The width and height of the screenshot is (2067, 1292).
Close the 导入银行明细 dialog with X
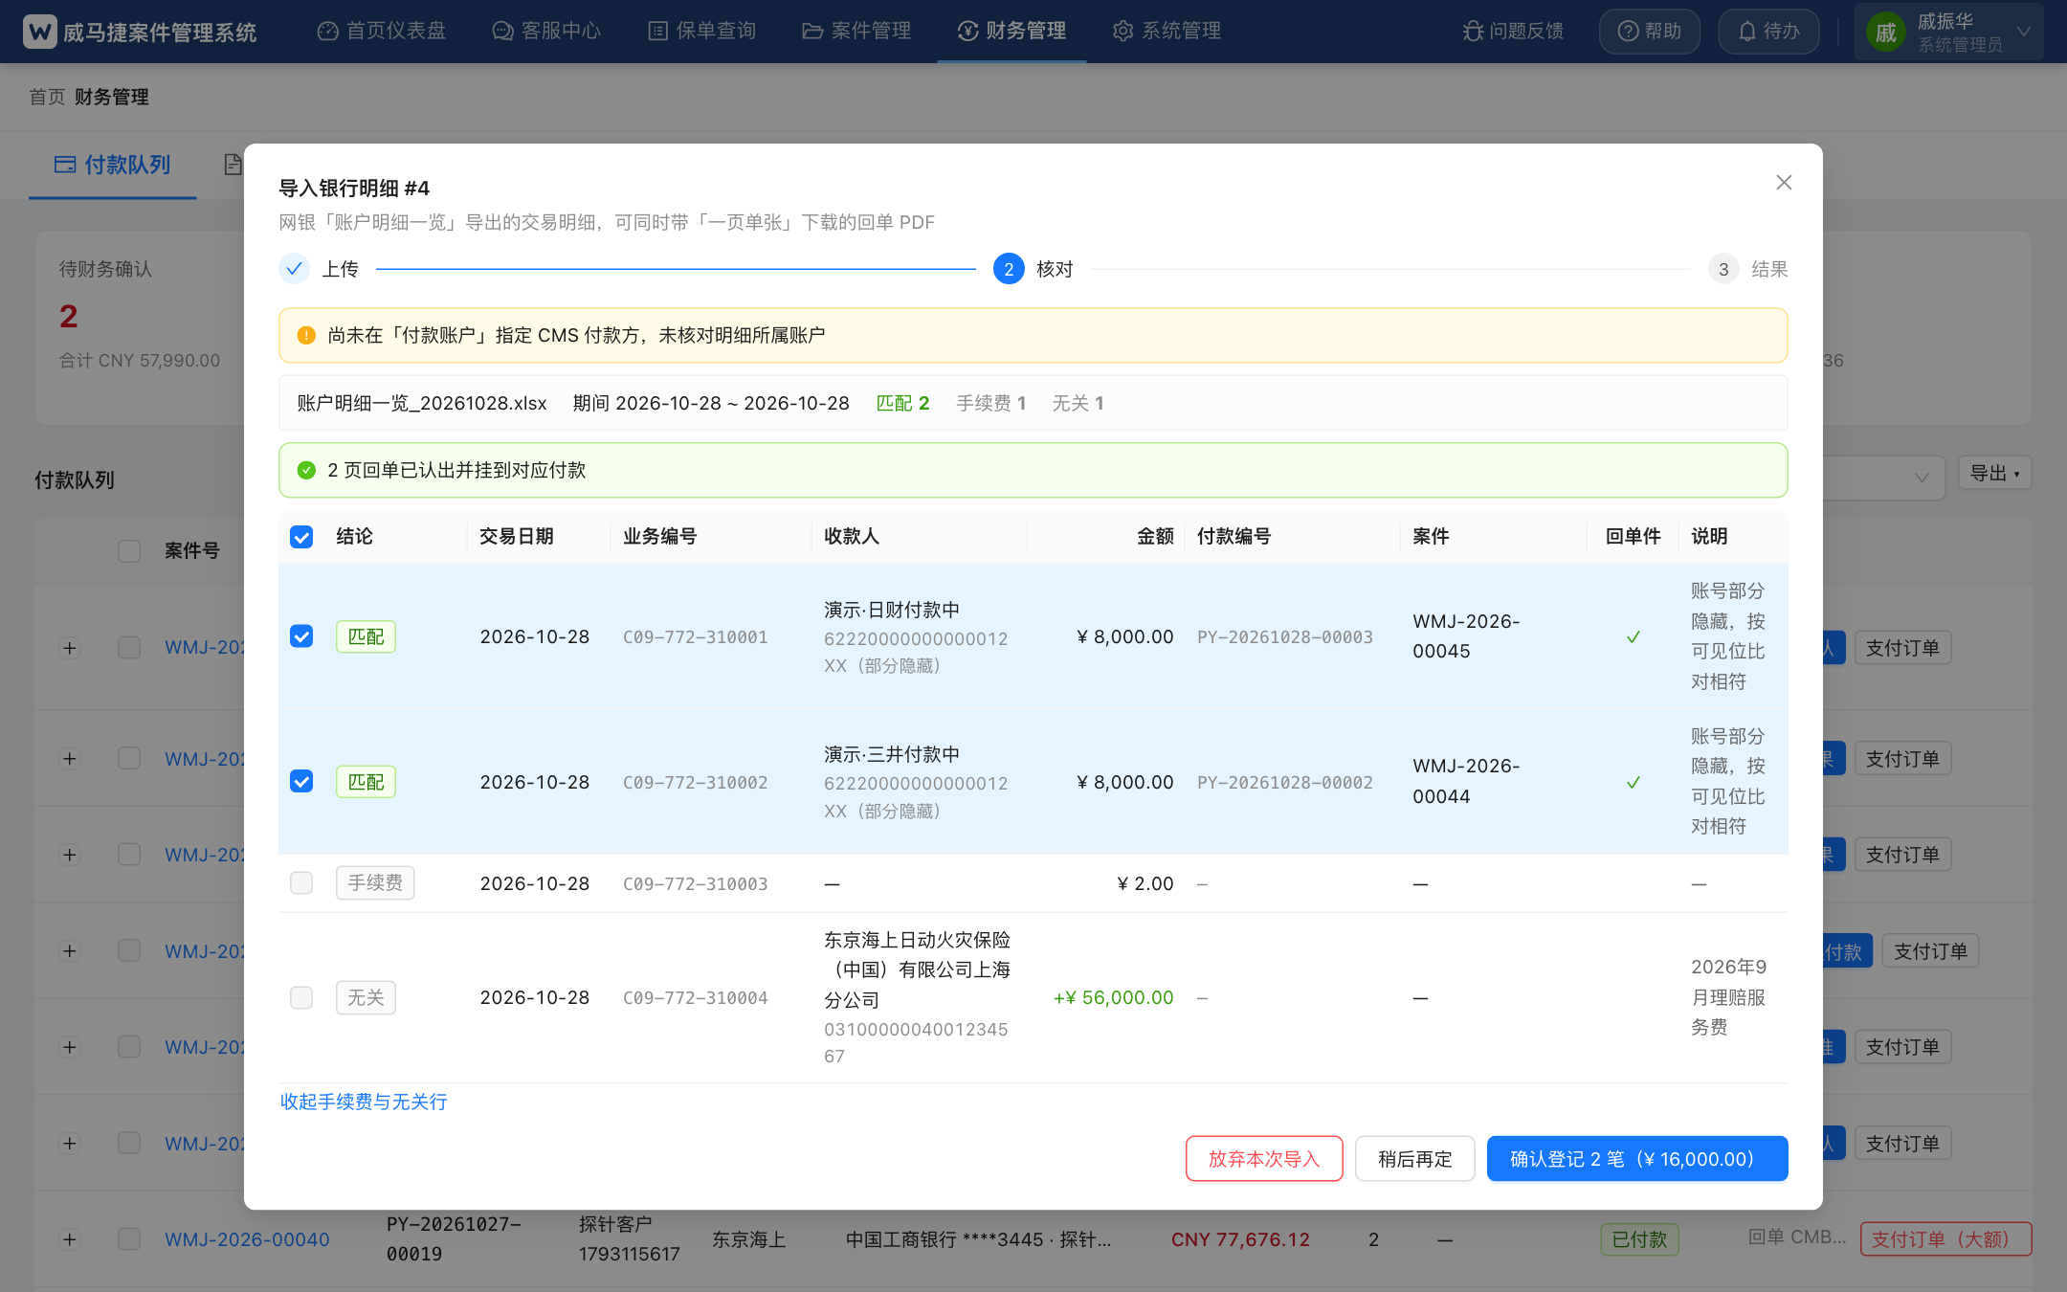(1784, 182)
